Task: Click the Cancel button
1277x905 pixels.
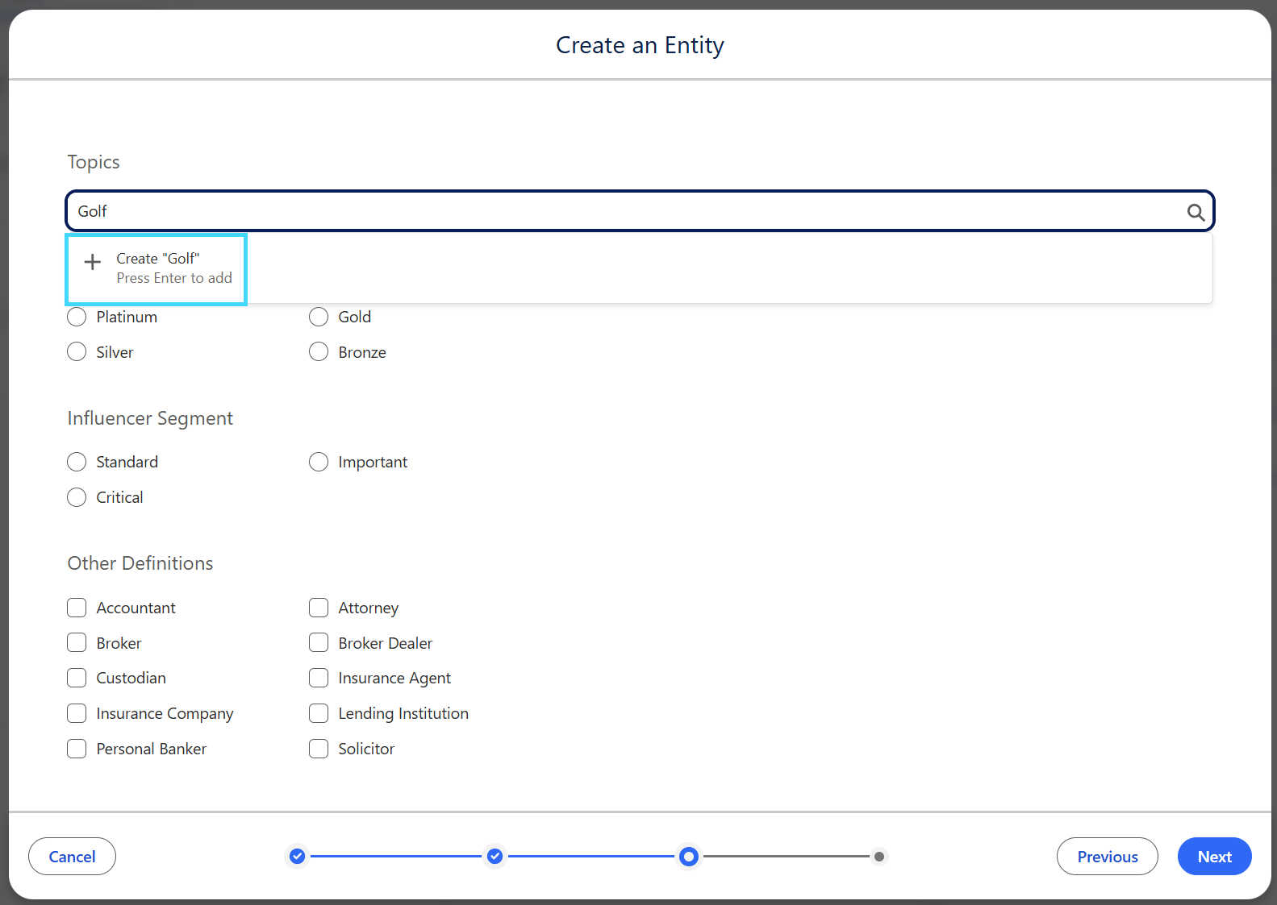Action: pyautogui.click(x=72, y=857)
